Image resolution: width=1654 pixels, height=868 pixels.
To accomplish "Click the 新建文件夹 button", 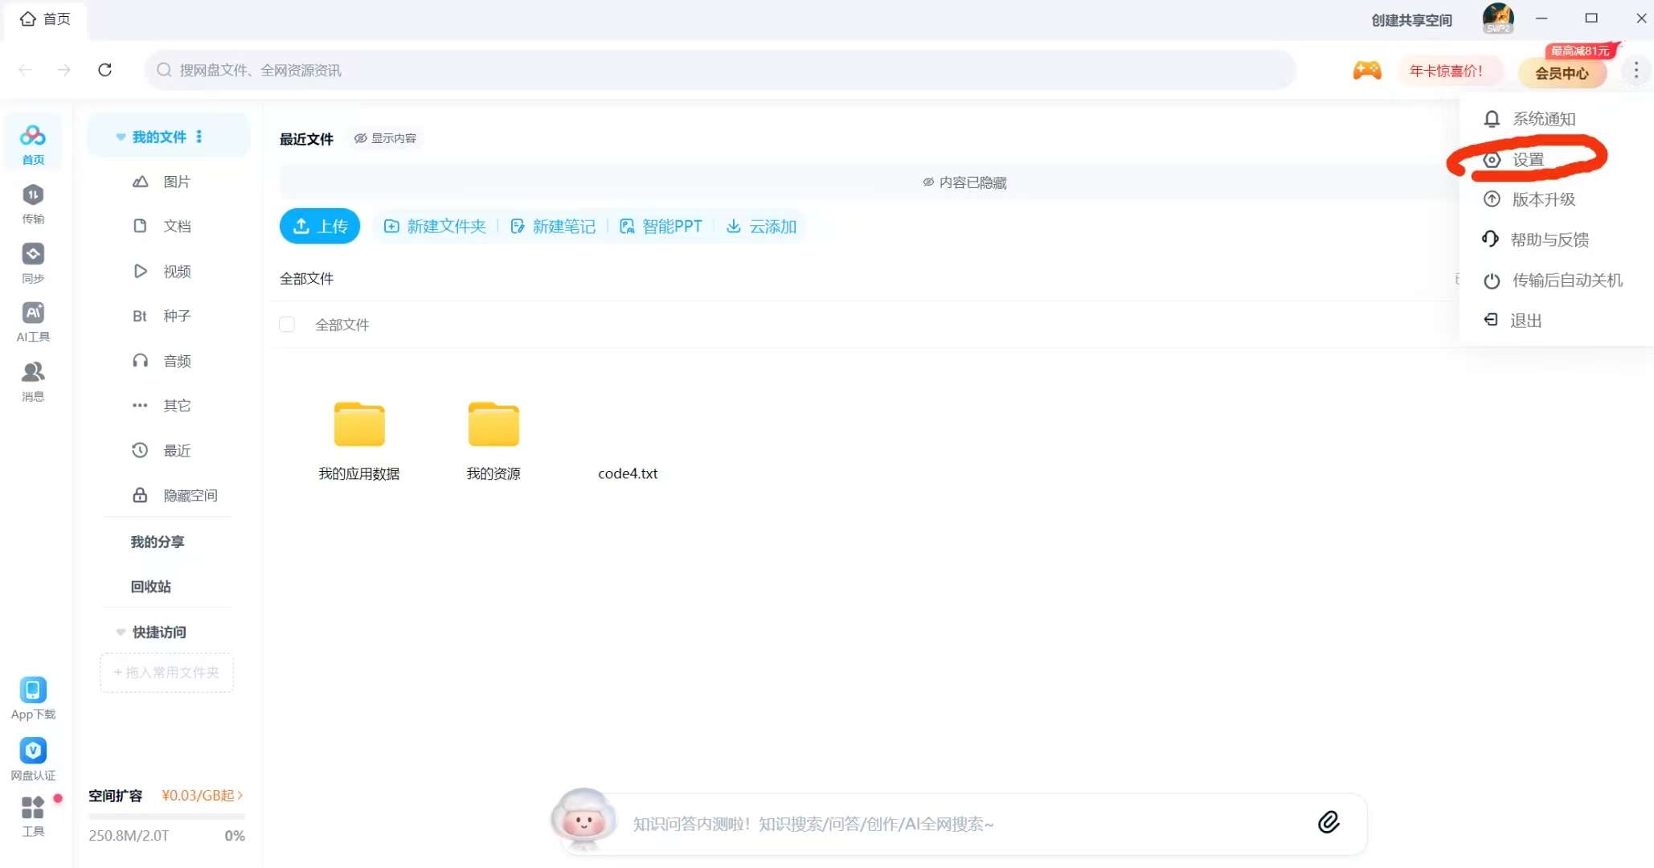I will click(x=435, y=227).
